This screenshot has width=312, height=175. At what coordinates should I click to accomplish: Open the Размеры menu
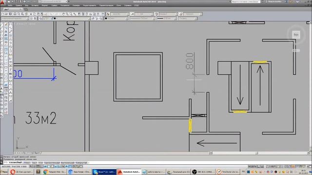coord(76,5)
